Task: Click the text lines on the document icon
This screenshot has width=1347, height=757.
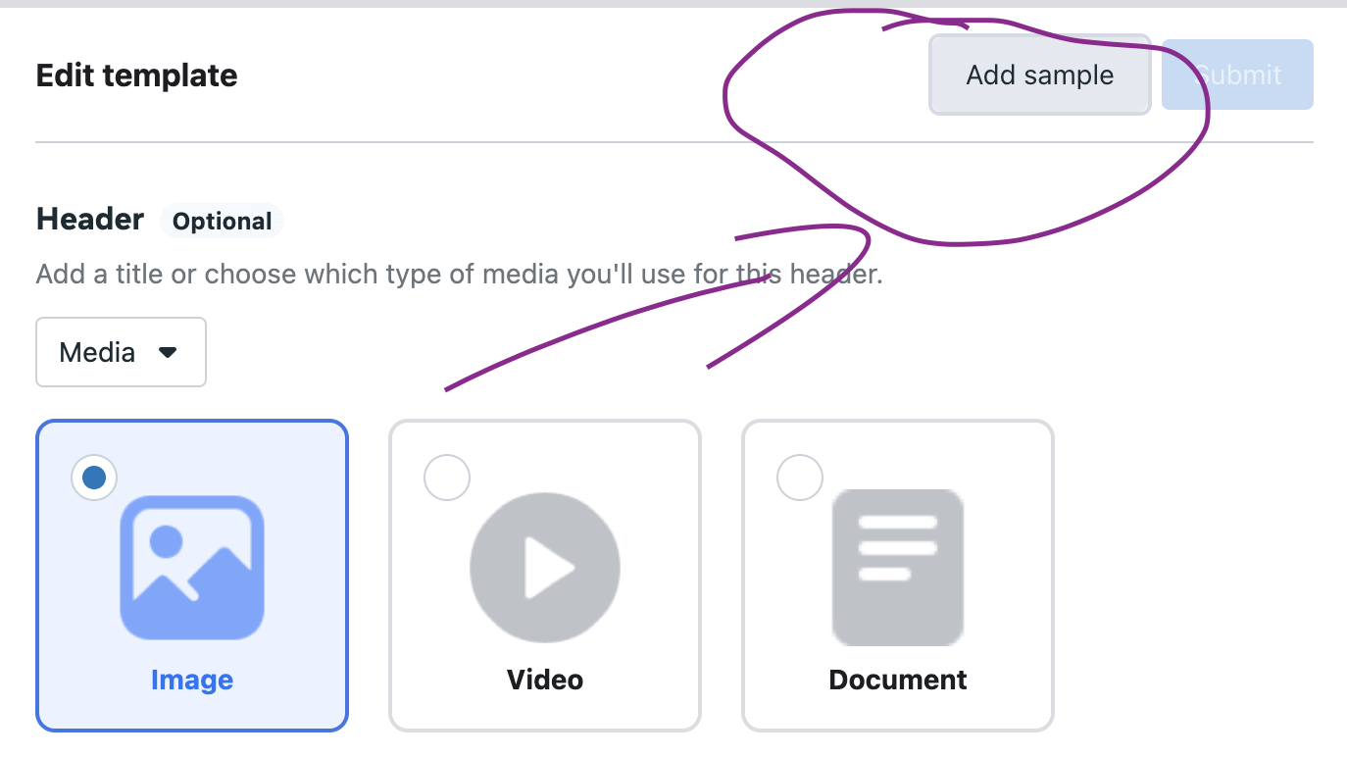Action: 897,547
